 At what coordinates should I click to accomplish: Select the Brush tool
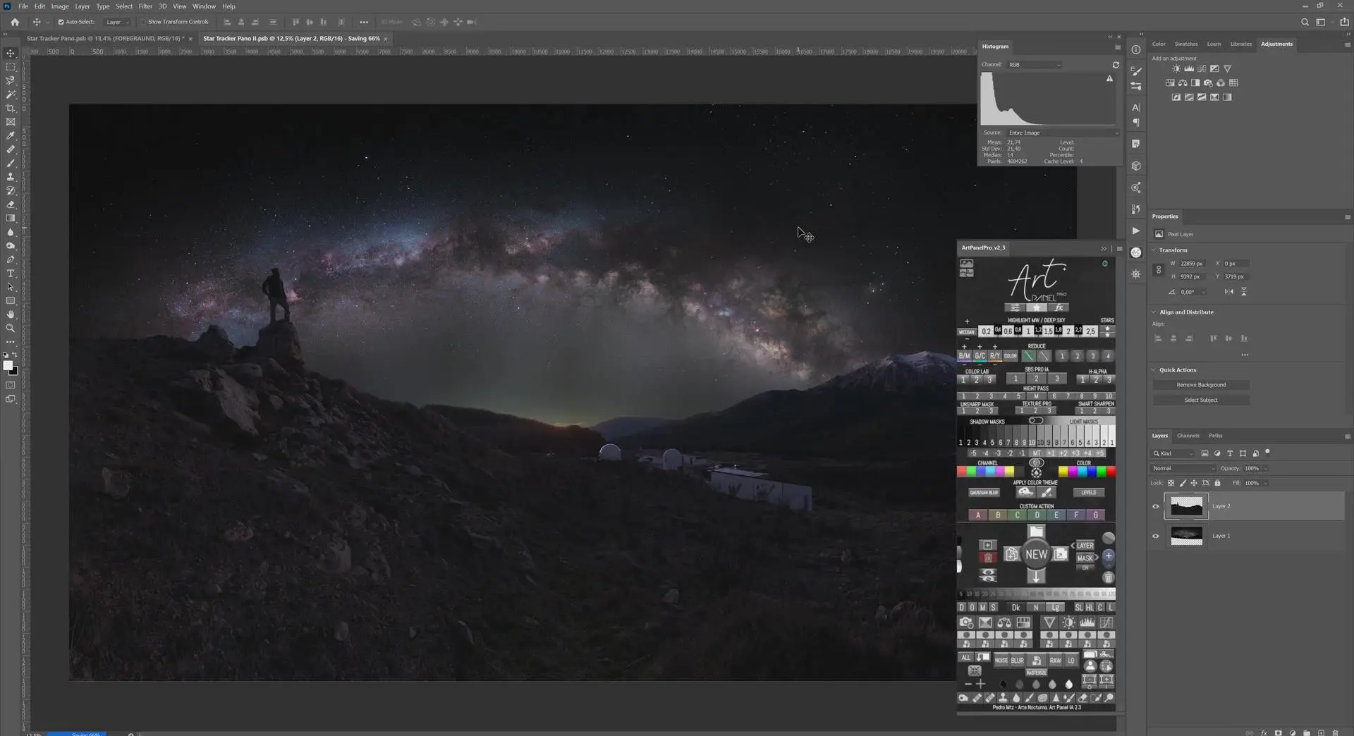[x=11, y=163]
